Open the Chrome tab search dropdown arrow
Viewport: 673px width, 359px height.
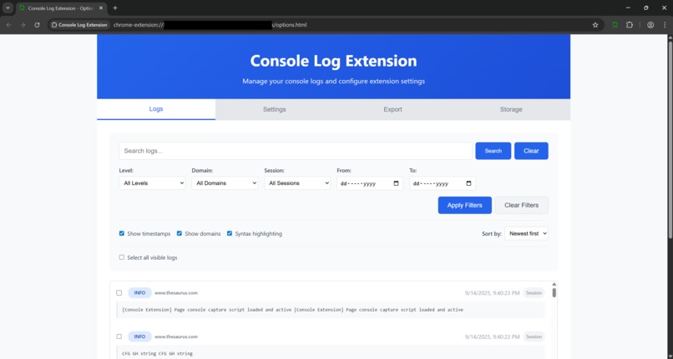point(8,7)
